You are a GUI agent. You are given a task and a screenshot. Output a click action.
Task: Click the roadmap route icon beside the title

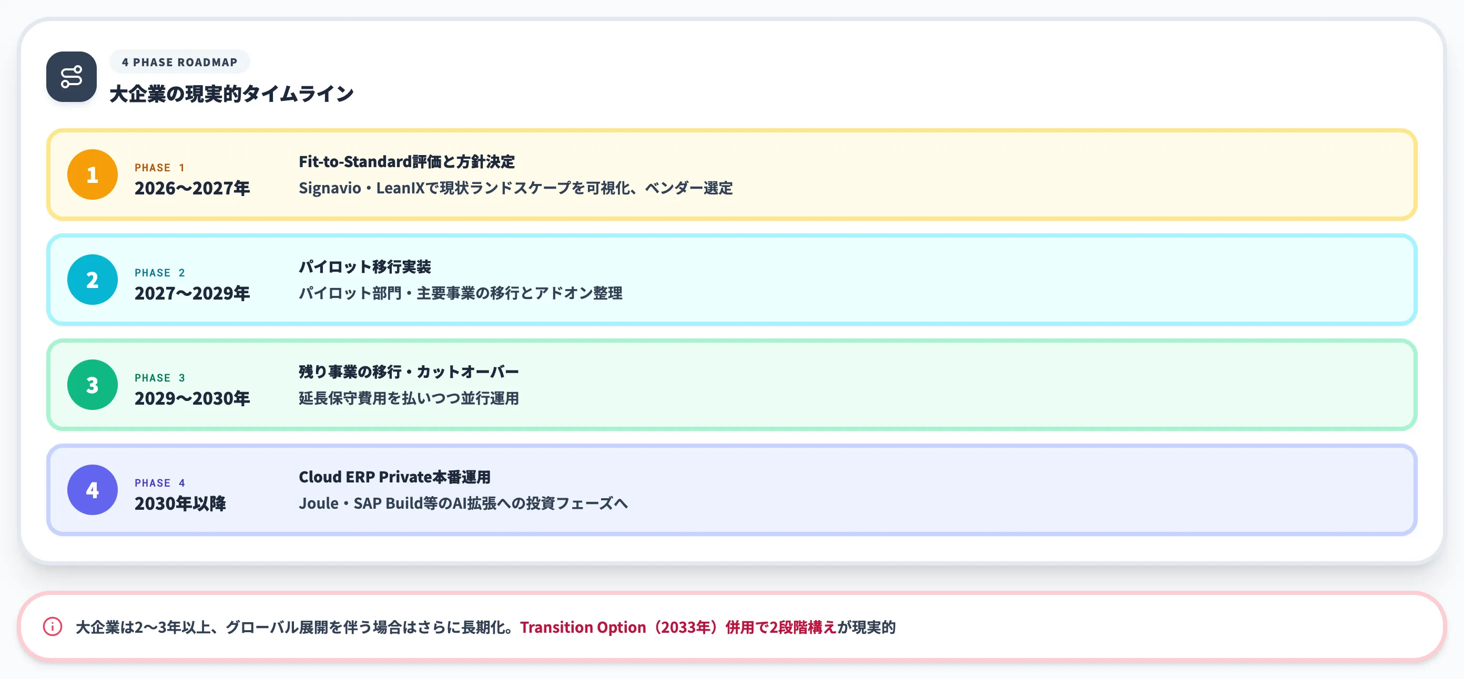[x=72, y=77]
